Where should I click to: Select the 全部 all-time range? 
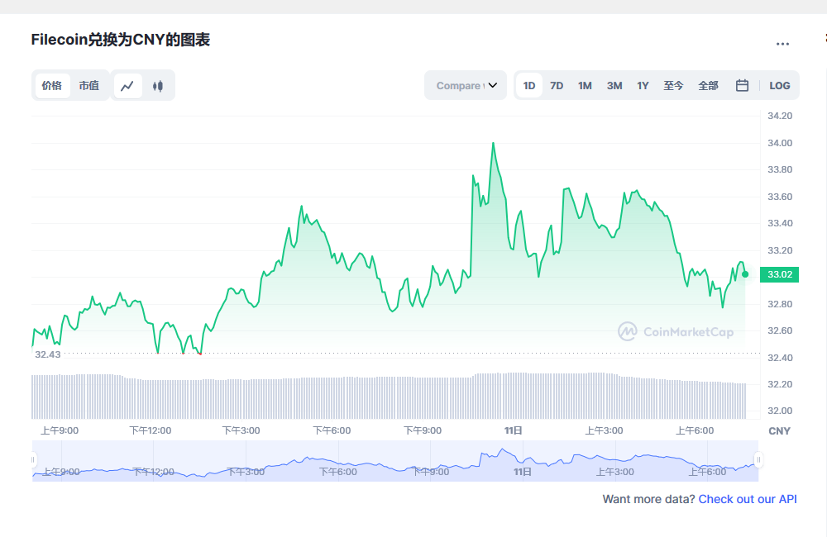tap(709, 85)
